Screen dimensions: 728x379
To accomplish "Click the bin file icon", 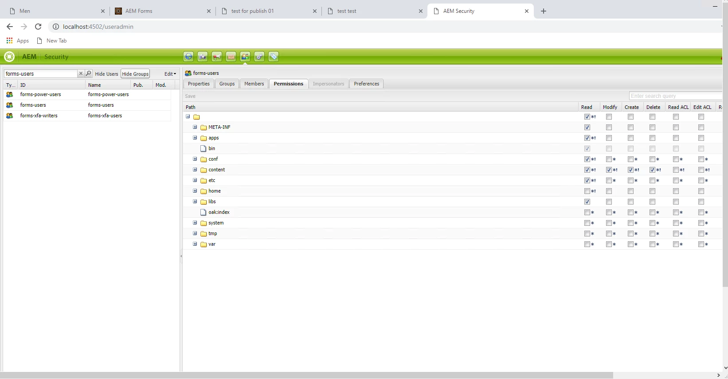I will (x=204, y=149).
